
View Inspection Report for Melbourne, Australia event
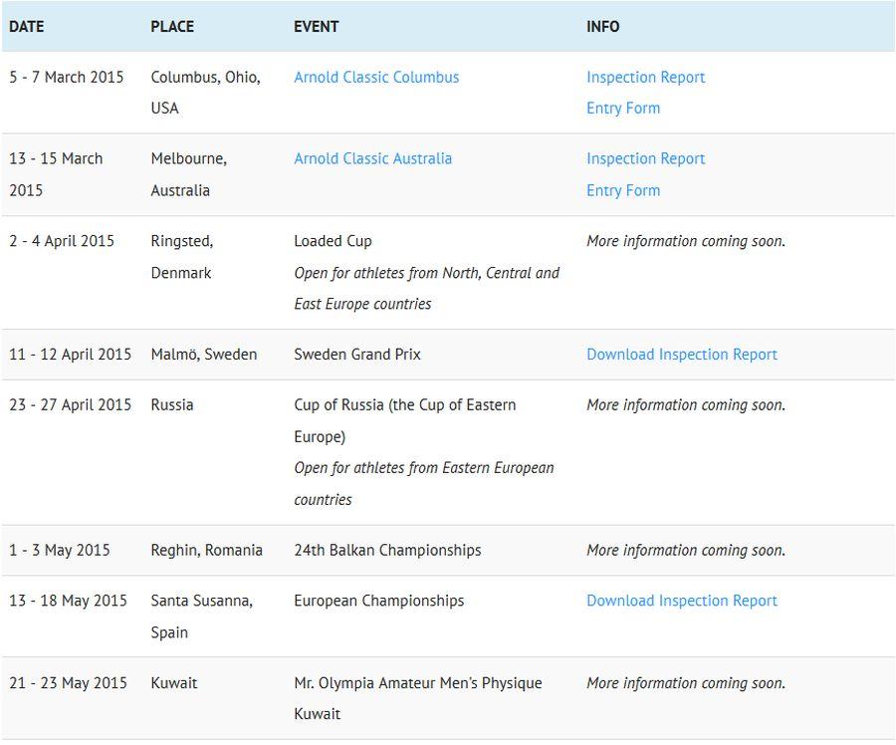(645, 158)
